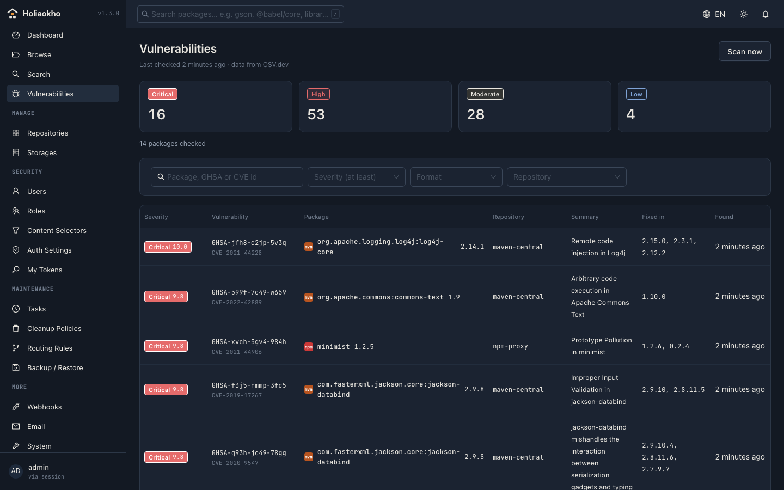The height and width of the screenshot is (490, 784).
Task: Click the Email envelope icon
Action: pos(16,426)
